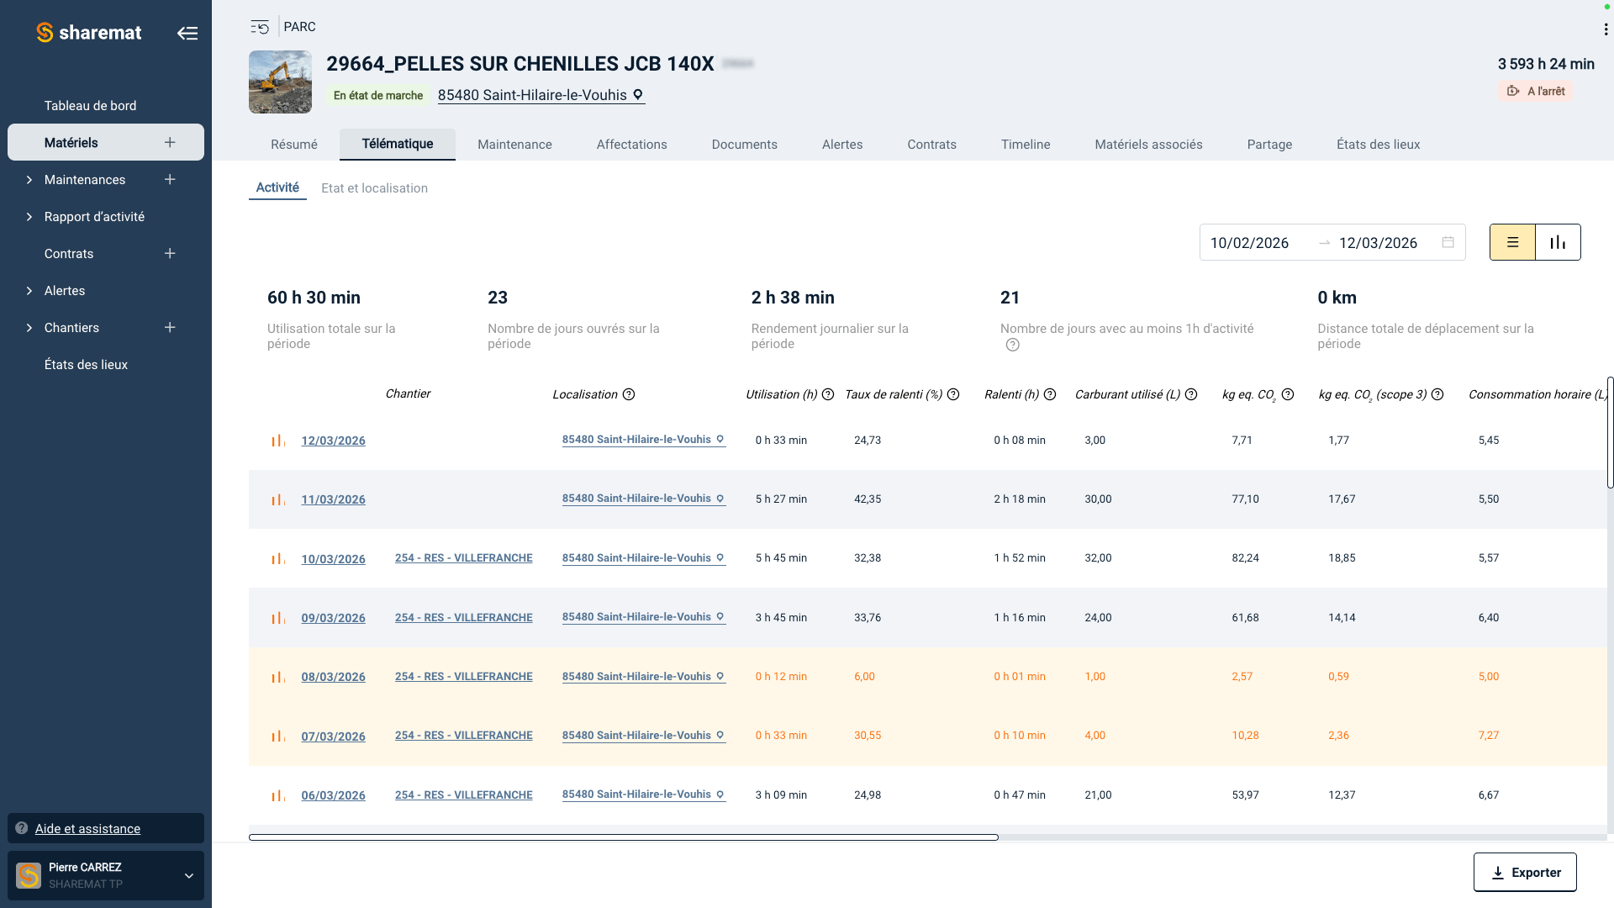Expand the Maintenances section in the sidebar
This screenshot has width=1614, height=908.
pyautogui.click(x=29, y=179)
